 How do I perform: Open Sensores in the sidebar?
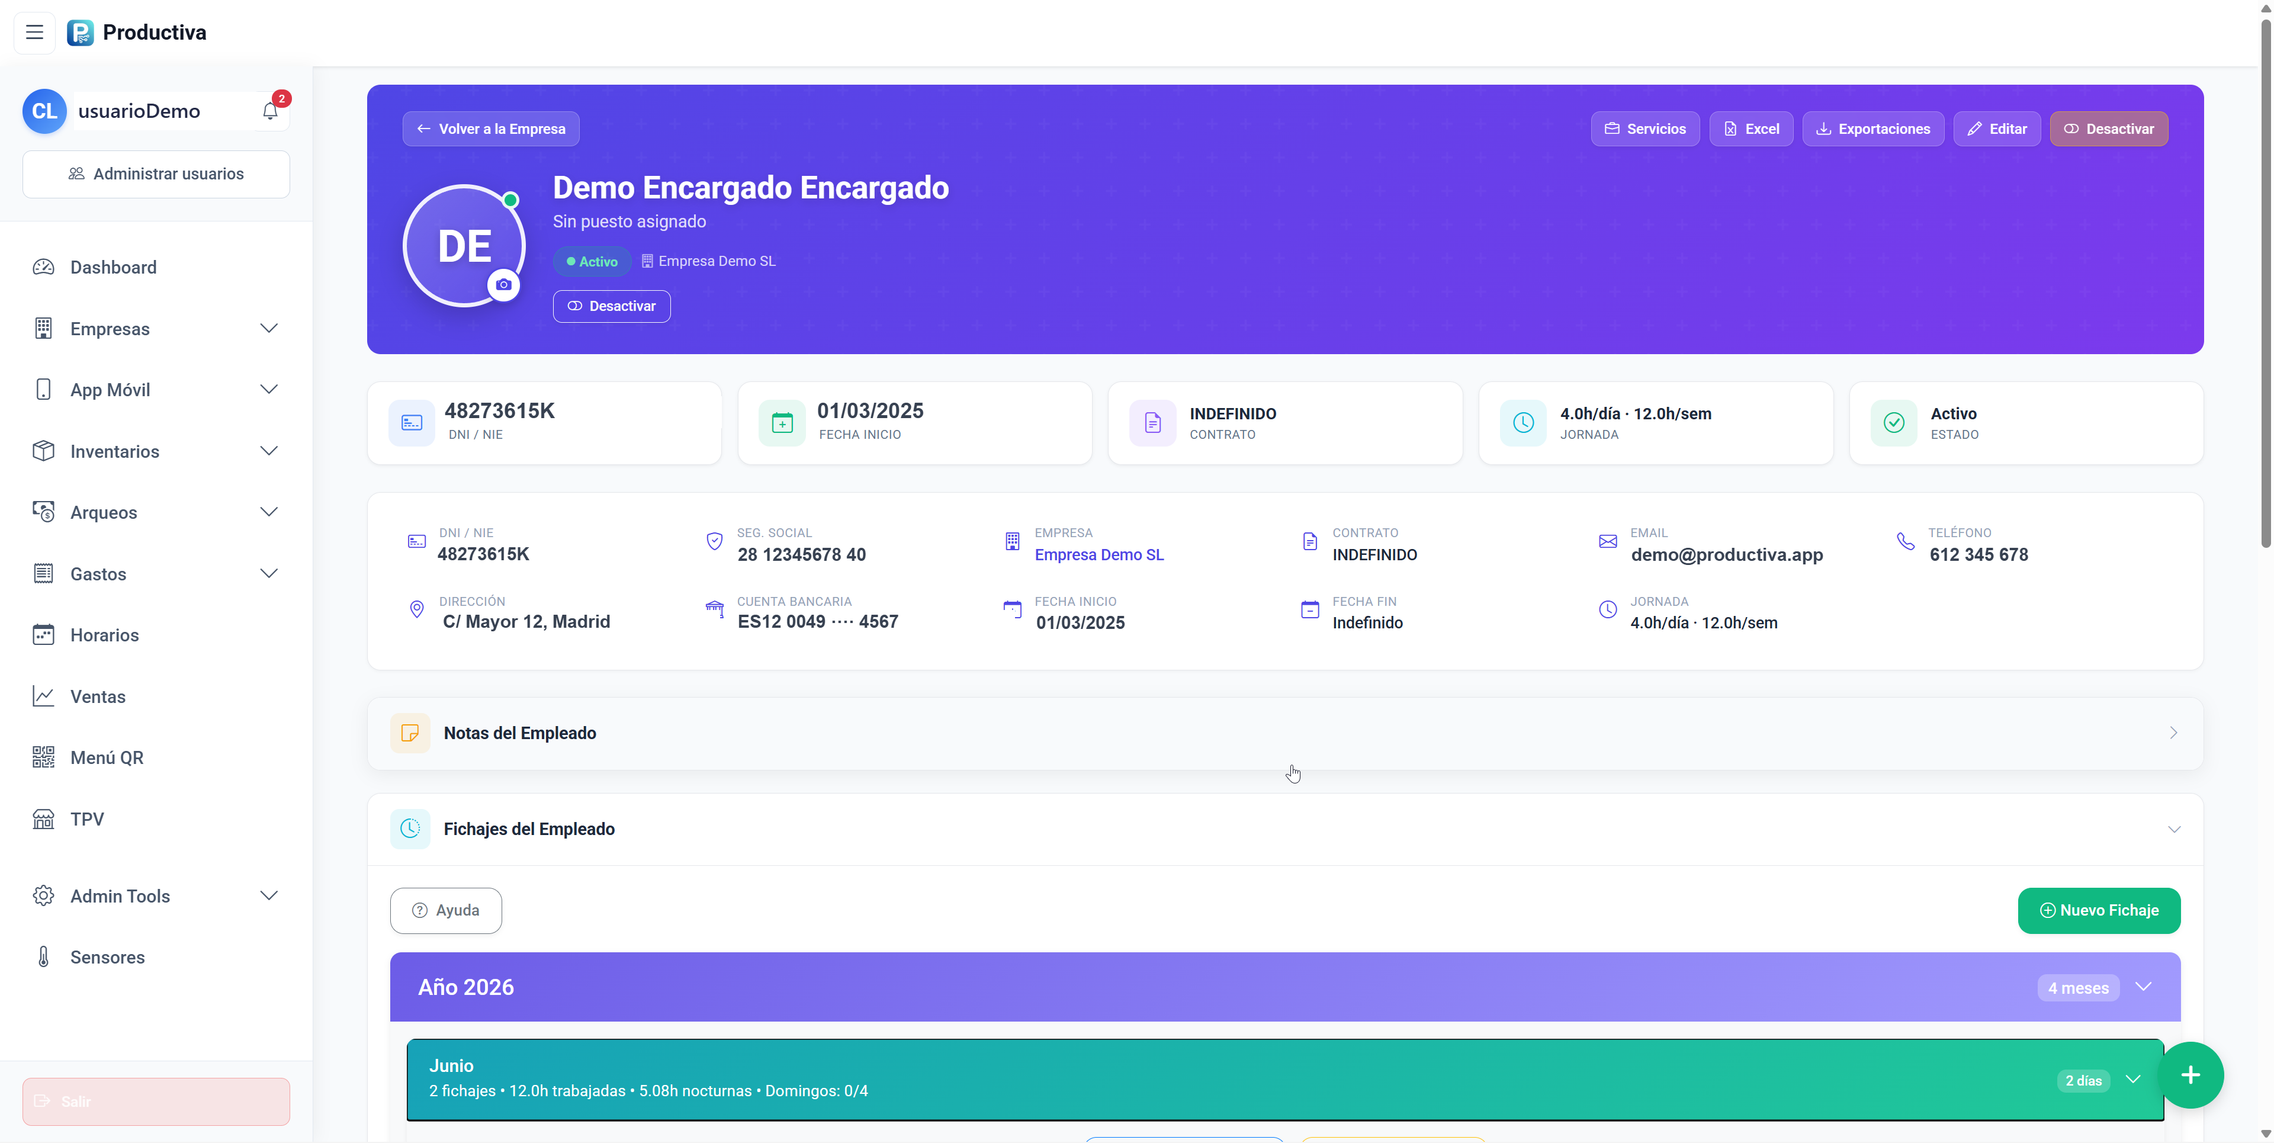click(x=156, y=957)
